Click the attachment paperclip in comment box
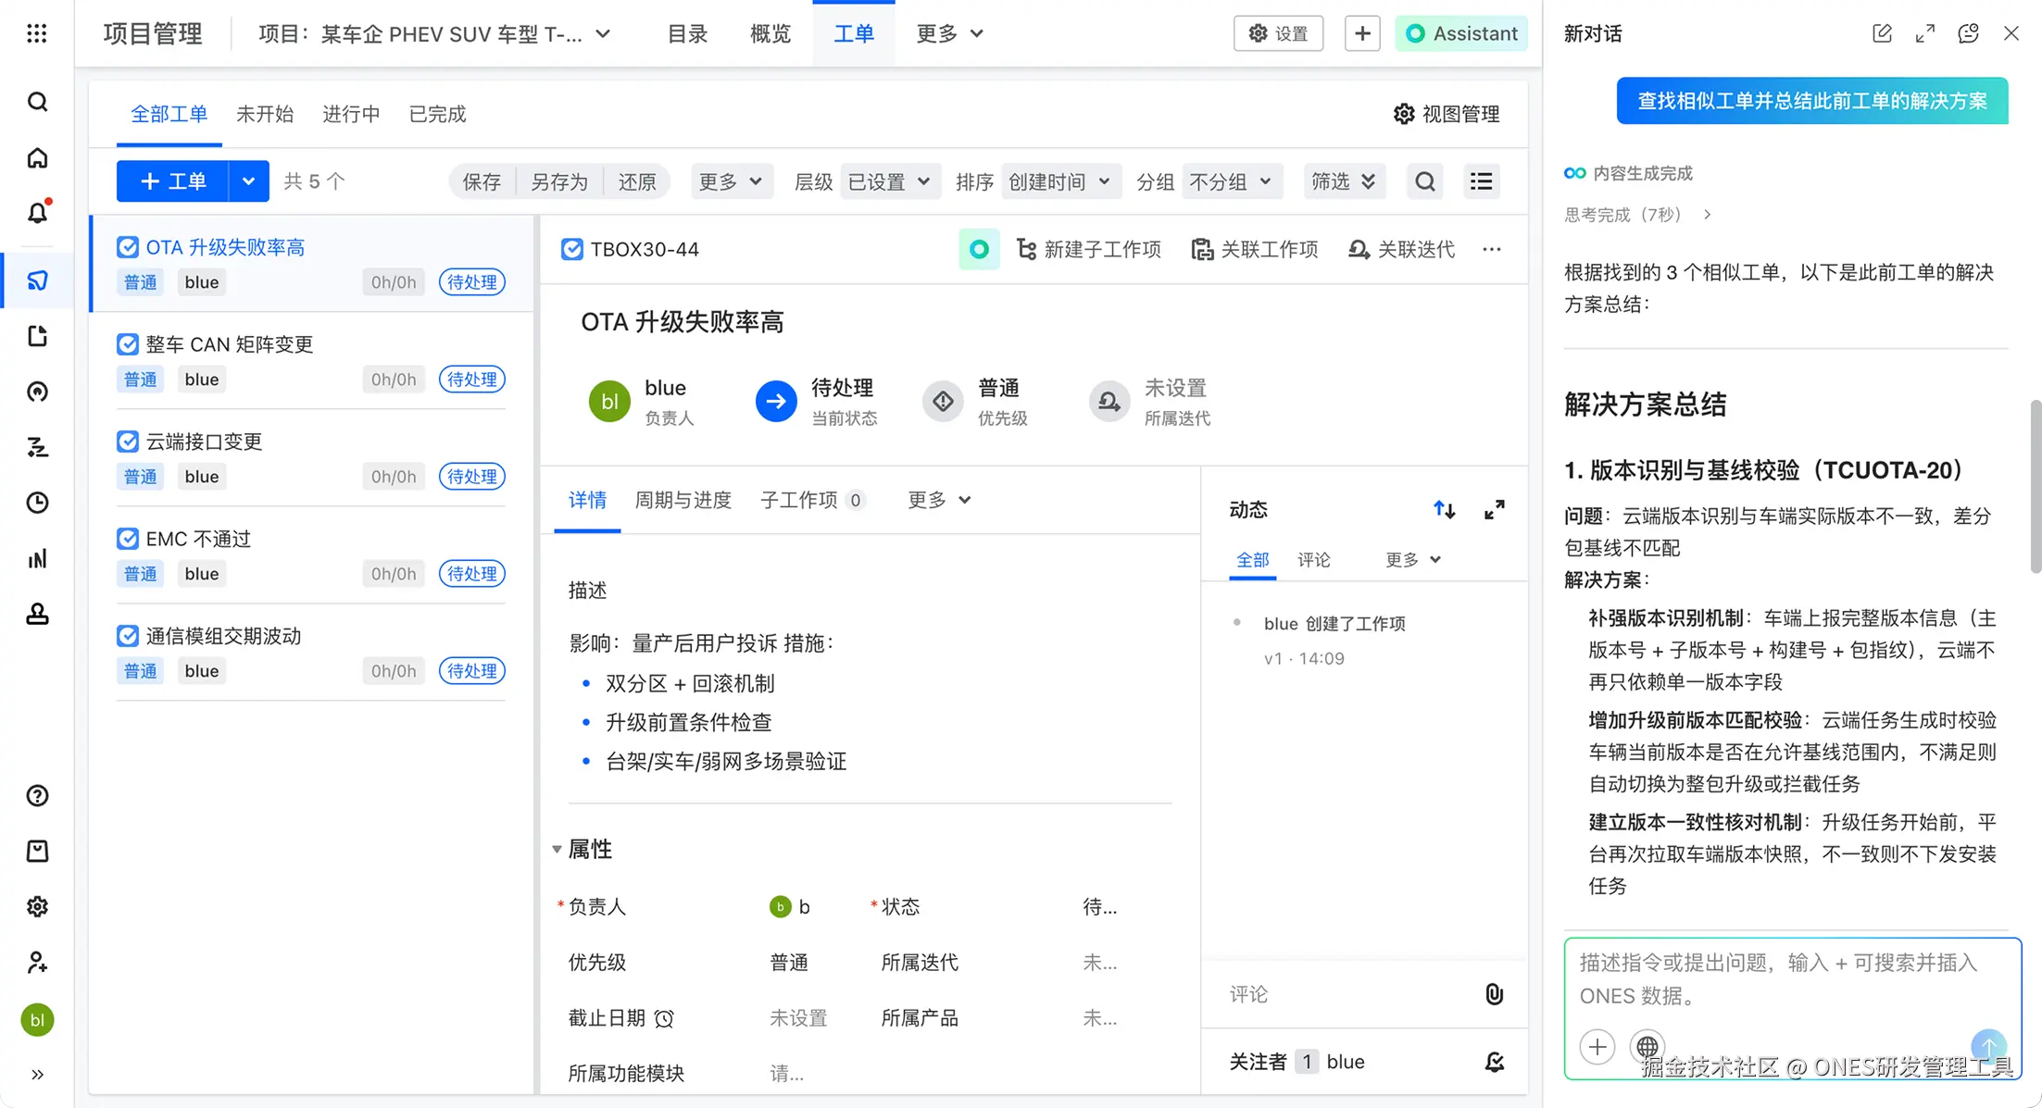 pyautogui.click(x=1494, y=994)
